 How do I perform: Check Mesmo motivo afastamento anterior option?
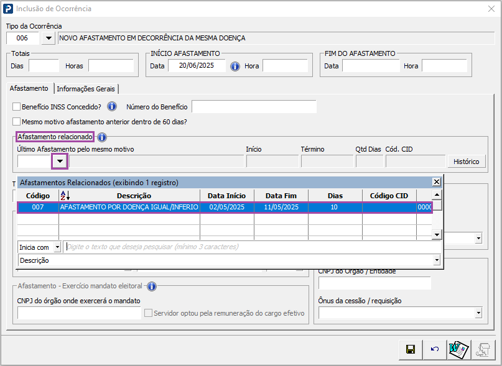coord(17,122)
